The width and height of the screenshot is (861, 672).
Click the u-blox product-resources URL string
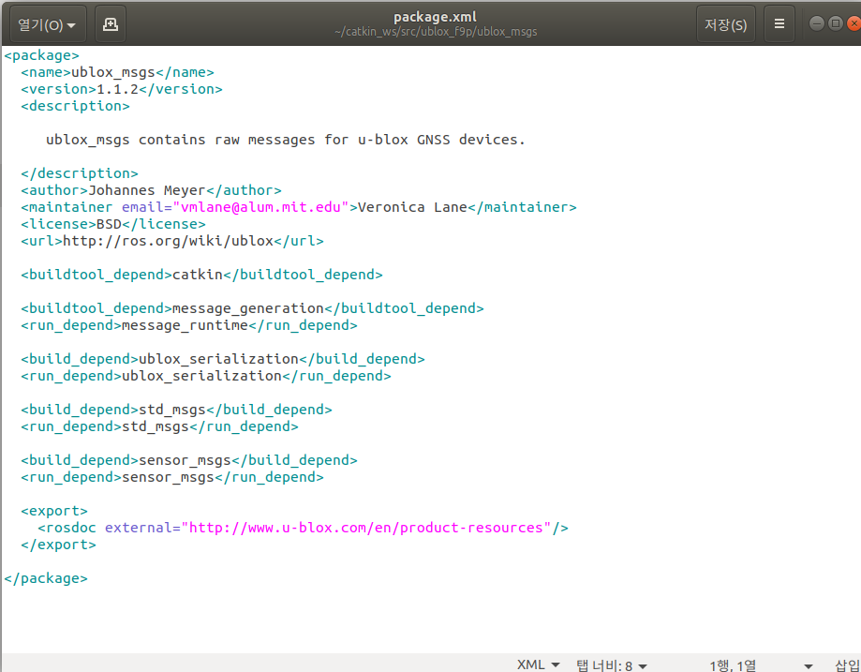[x=366, y=528]
